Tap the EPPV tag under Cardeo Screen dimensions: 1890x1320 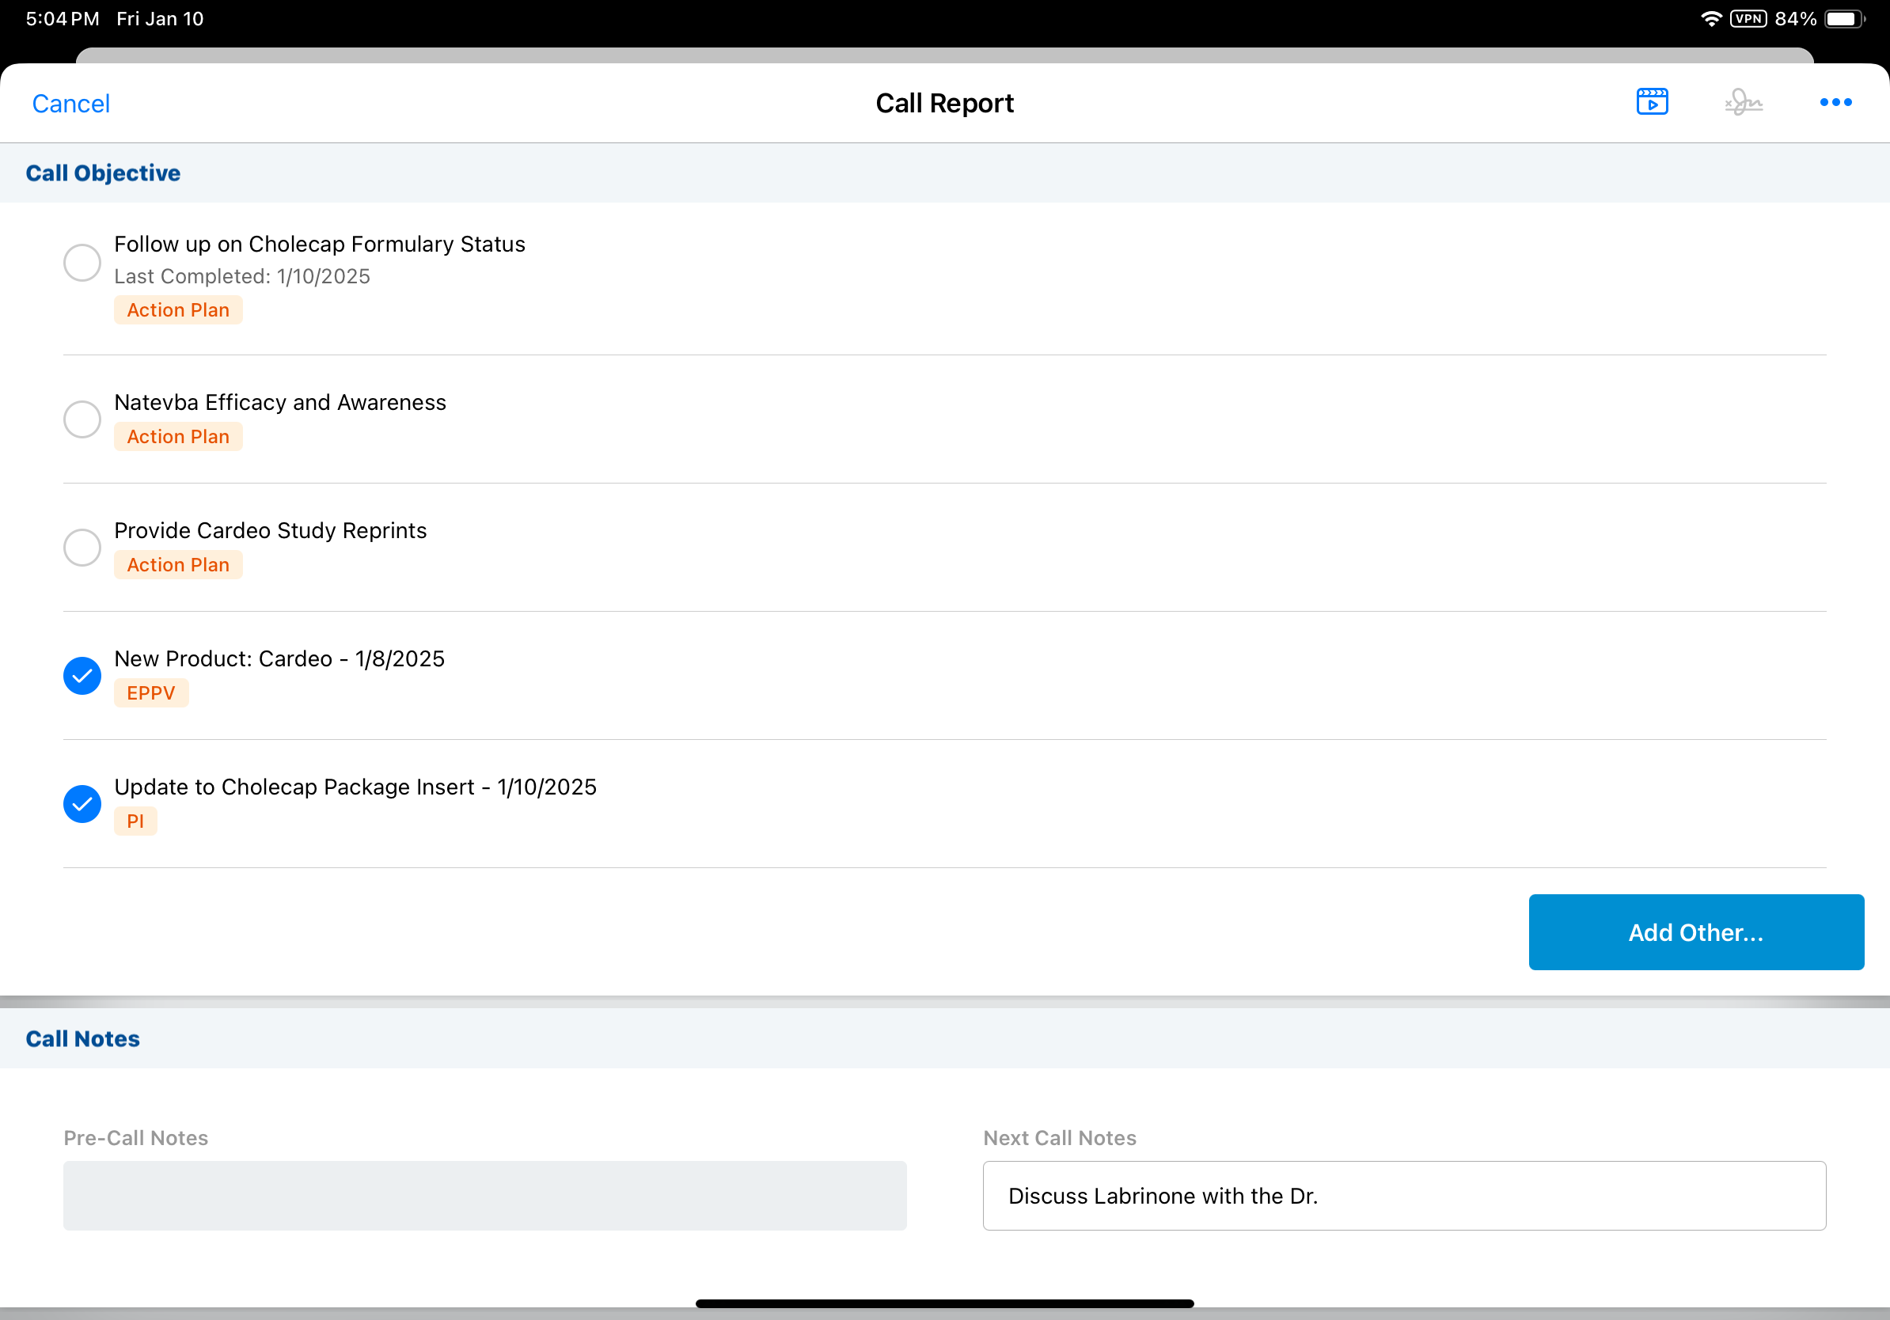tap(150, 693)
